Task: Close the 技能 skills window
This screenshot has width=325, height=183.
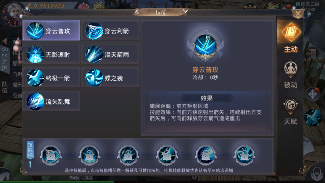Action: (298, 14)
